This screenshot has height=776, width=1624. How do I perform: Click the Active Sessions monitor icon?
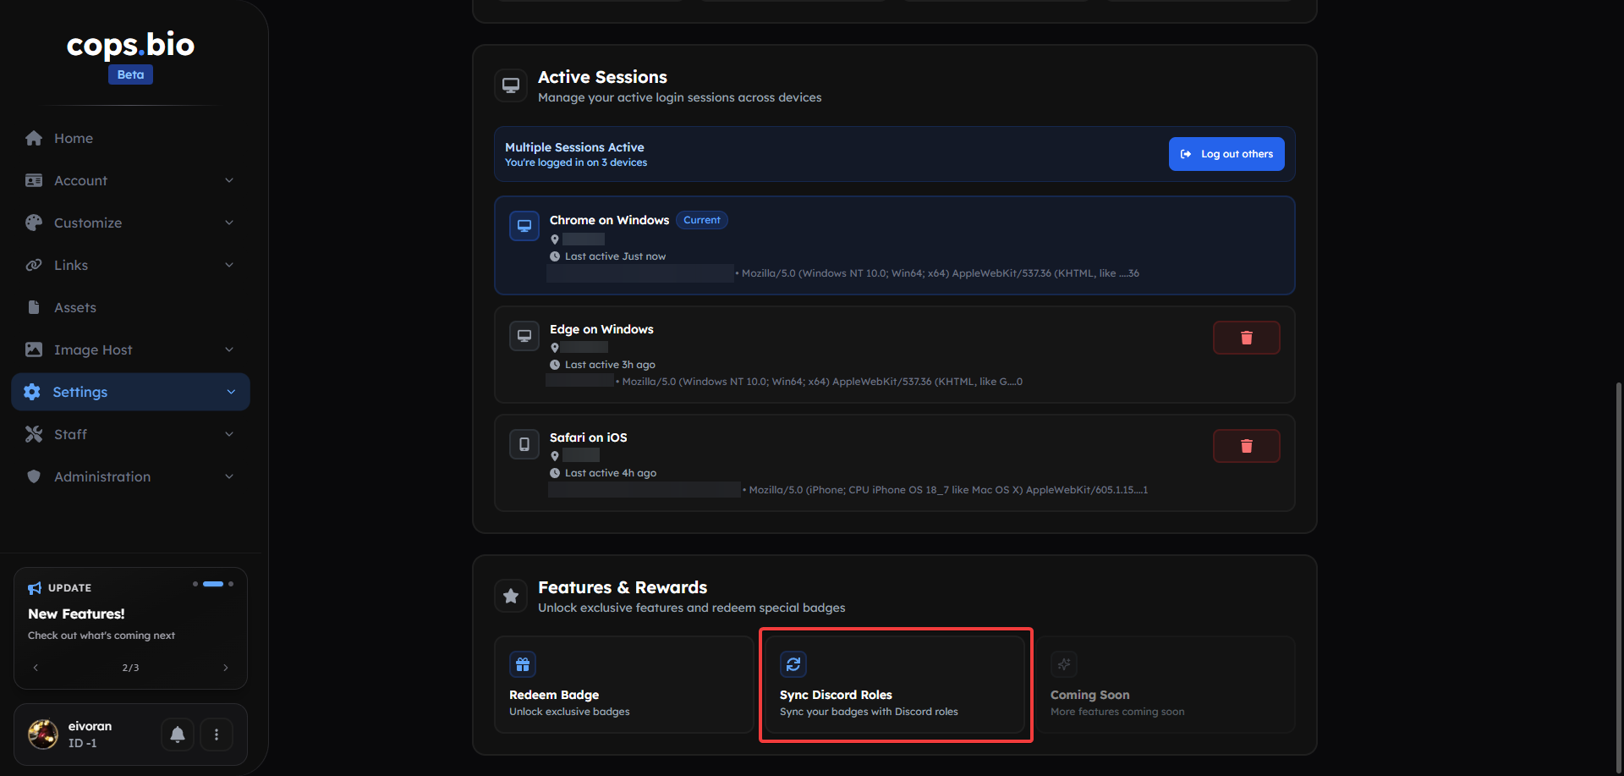[x=511, y=85]
